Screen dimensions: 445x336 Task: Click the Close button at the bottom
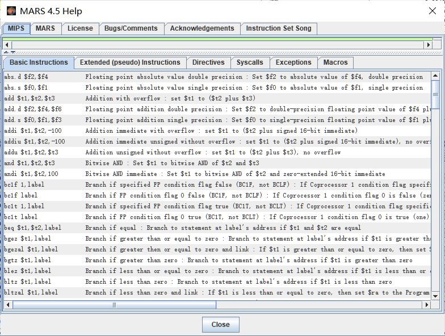coord(220,325)
